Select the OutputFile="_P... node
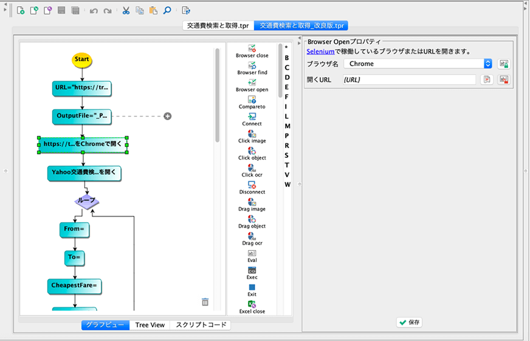The height and width of the screenshot is (341, 530). pos(82,116)
